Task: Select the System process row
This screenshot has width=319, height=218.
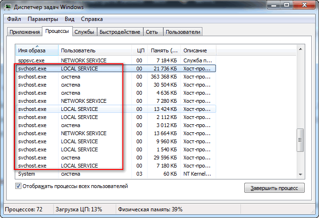Action: click(x=116, y=174)
